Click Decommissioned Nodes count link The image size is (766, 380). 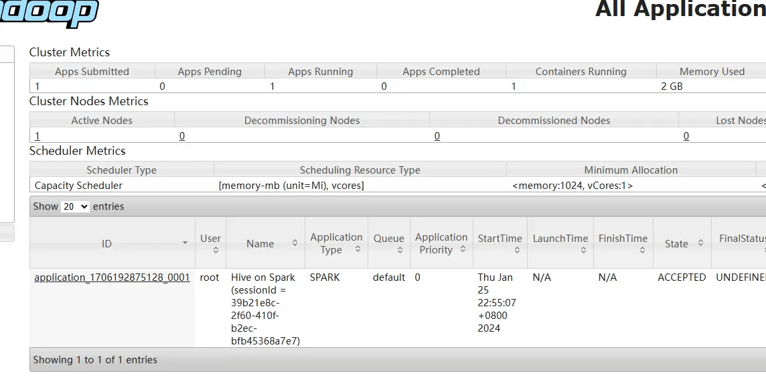[x=437, y=136]
